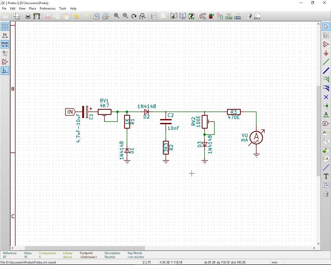Open the File menu
Image resolution: width=331 pixels, height=265 pixels.
tap(4, 9)
